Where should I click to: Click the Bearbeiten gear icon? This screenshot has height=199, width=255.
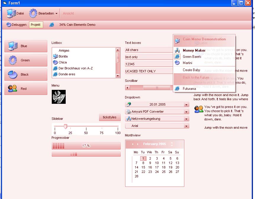pos(33,13)
